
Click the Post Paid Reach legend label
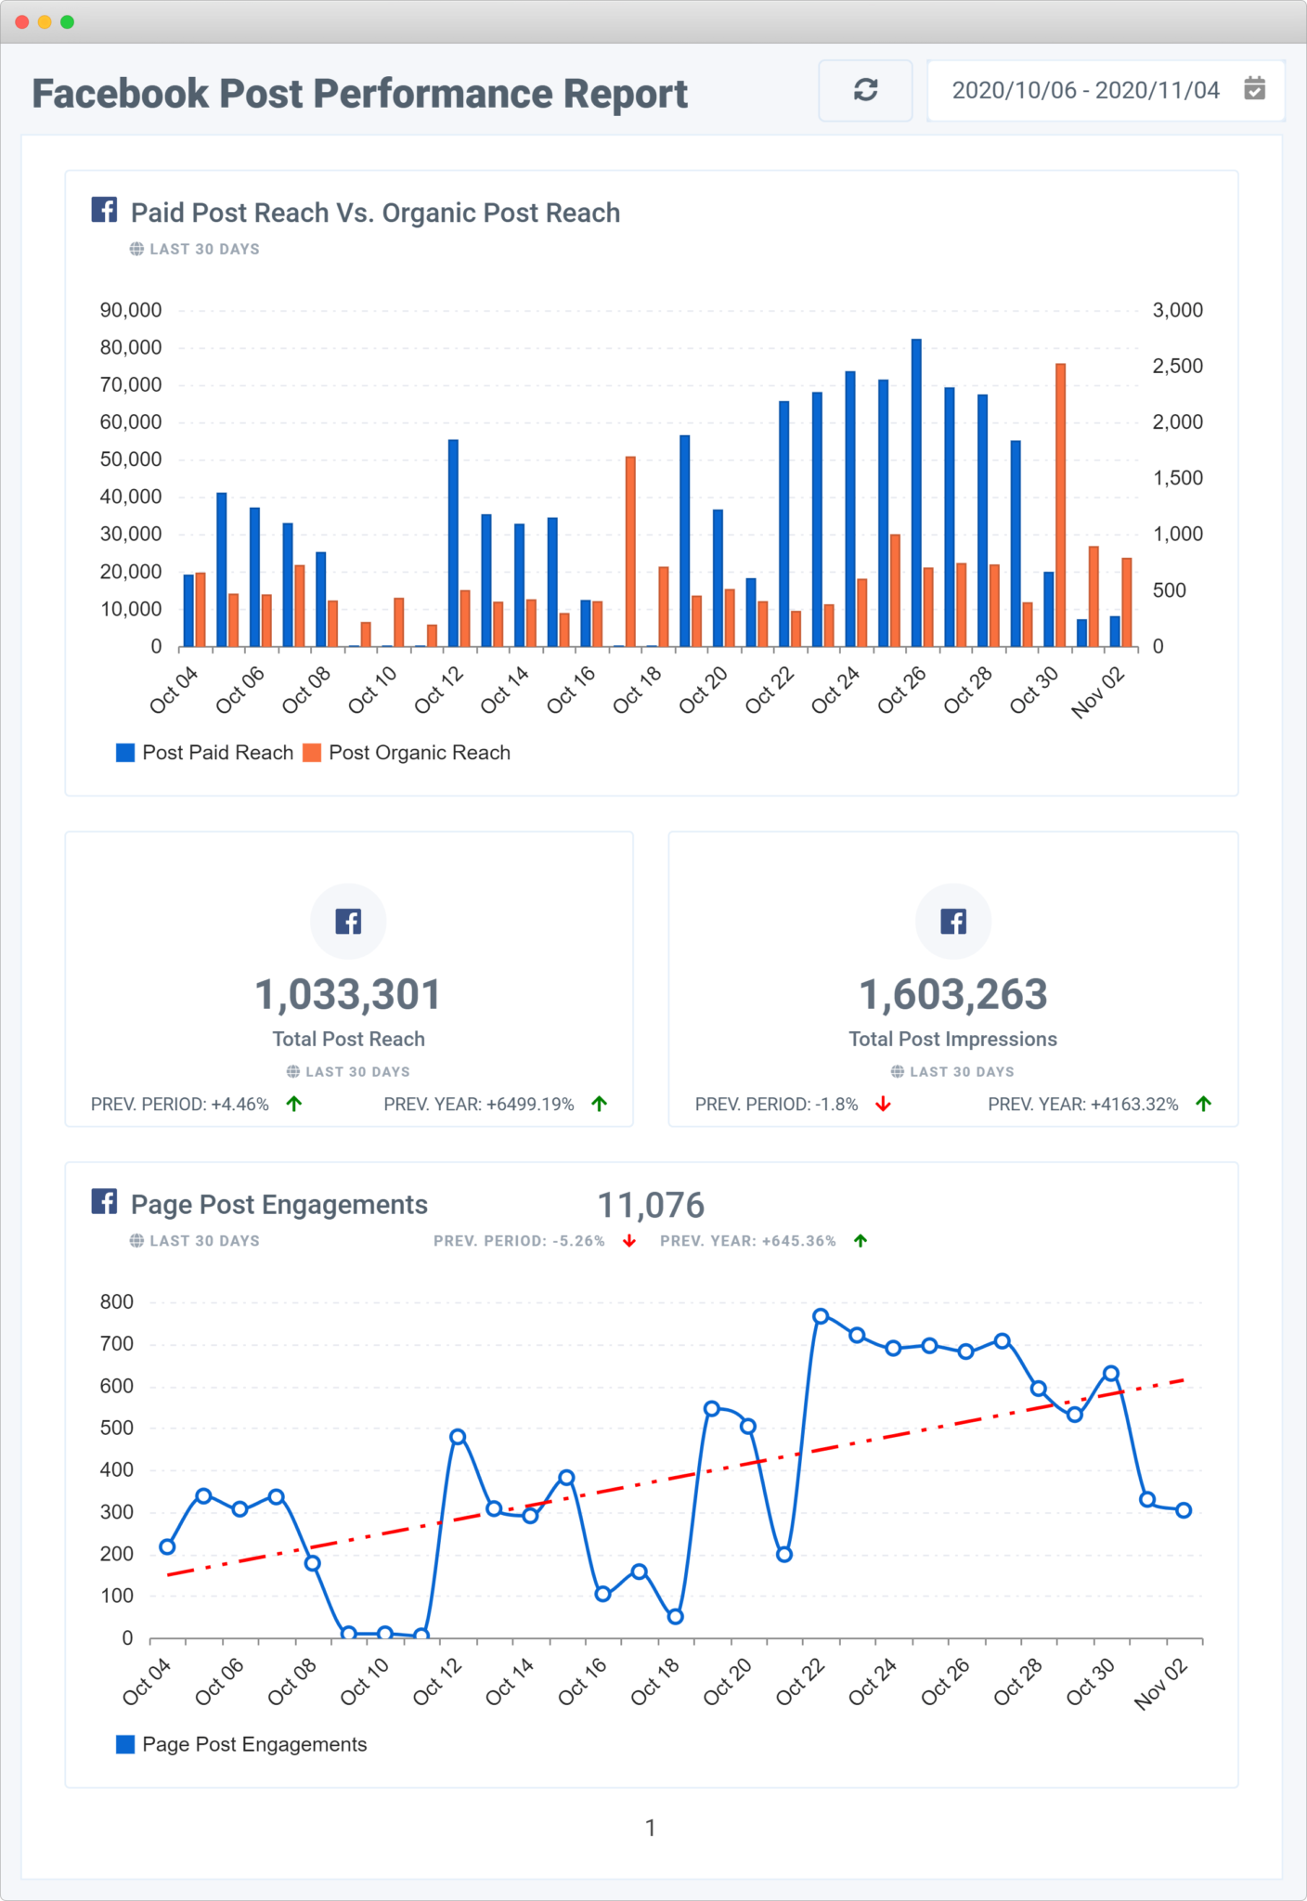click(x=218, y=753)
